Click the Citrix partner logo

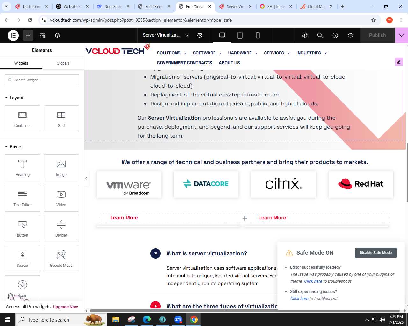(x=283, y=185)
